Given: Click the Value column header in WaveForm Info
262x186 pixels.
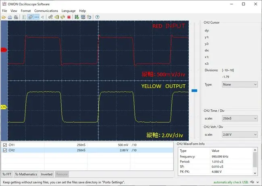Looking at the screenshot, I should click(x=215, y=151).
